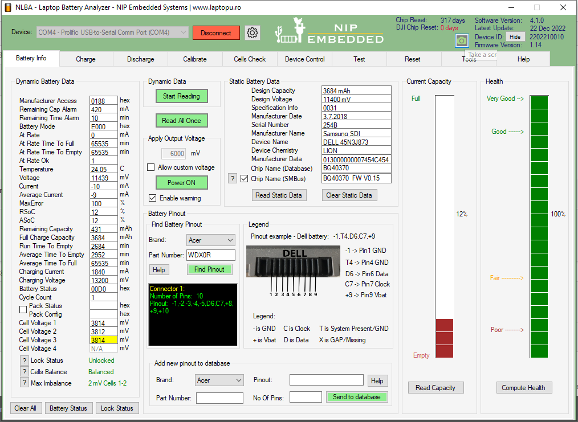Open Brand dropdown in Find Battery Pinout

click(211, 240)
